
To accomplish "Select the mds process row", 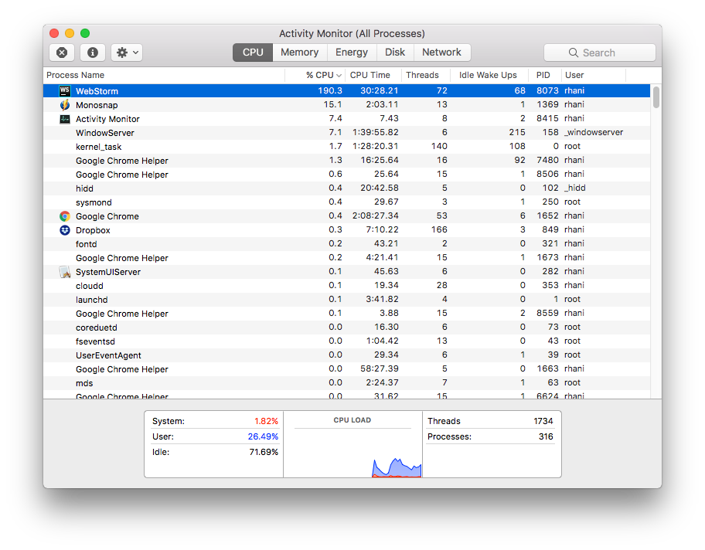I will point(346,383).
